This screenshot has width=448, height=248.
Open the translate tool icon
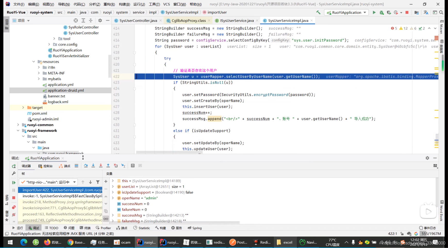(x=426, y=12)
